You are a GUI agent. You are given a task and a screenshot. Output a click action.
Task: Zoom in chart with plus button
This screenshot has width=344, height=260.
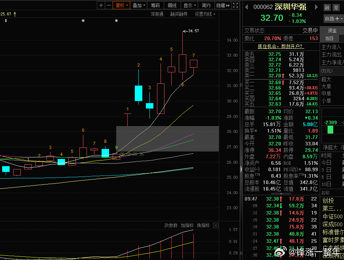coord(101,5)
